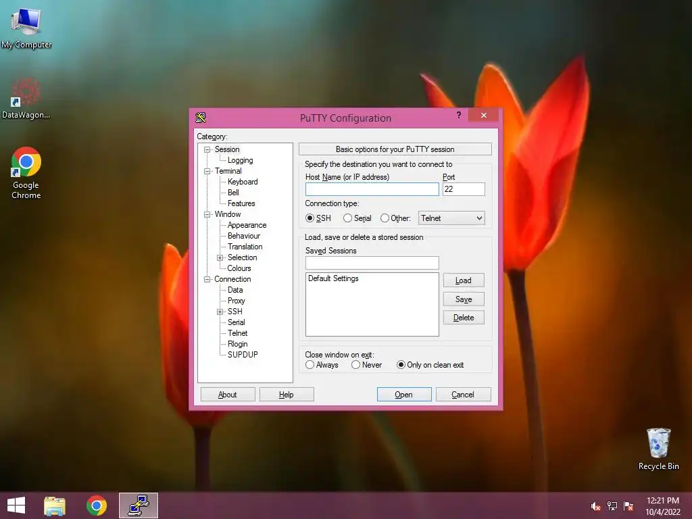Collapse the Connection tree node
This screenshot has height=519, width=692.
point(207,279)
